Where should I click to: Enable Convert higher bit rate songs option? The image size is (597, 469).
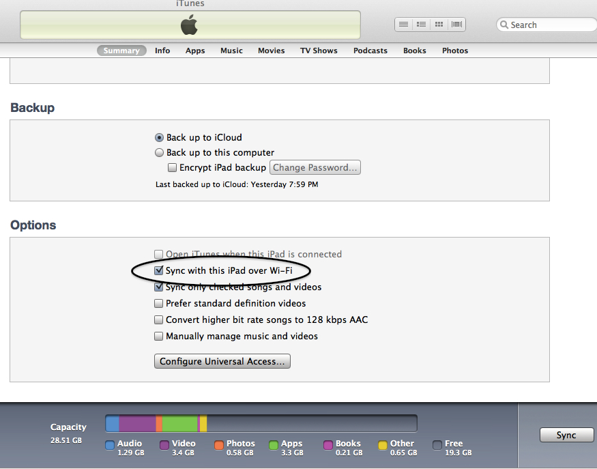tap(158, 319)
